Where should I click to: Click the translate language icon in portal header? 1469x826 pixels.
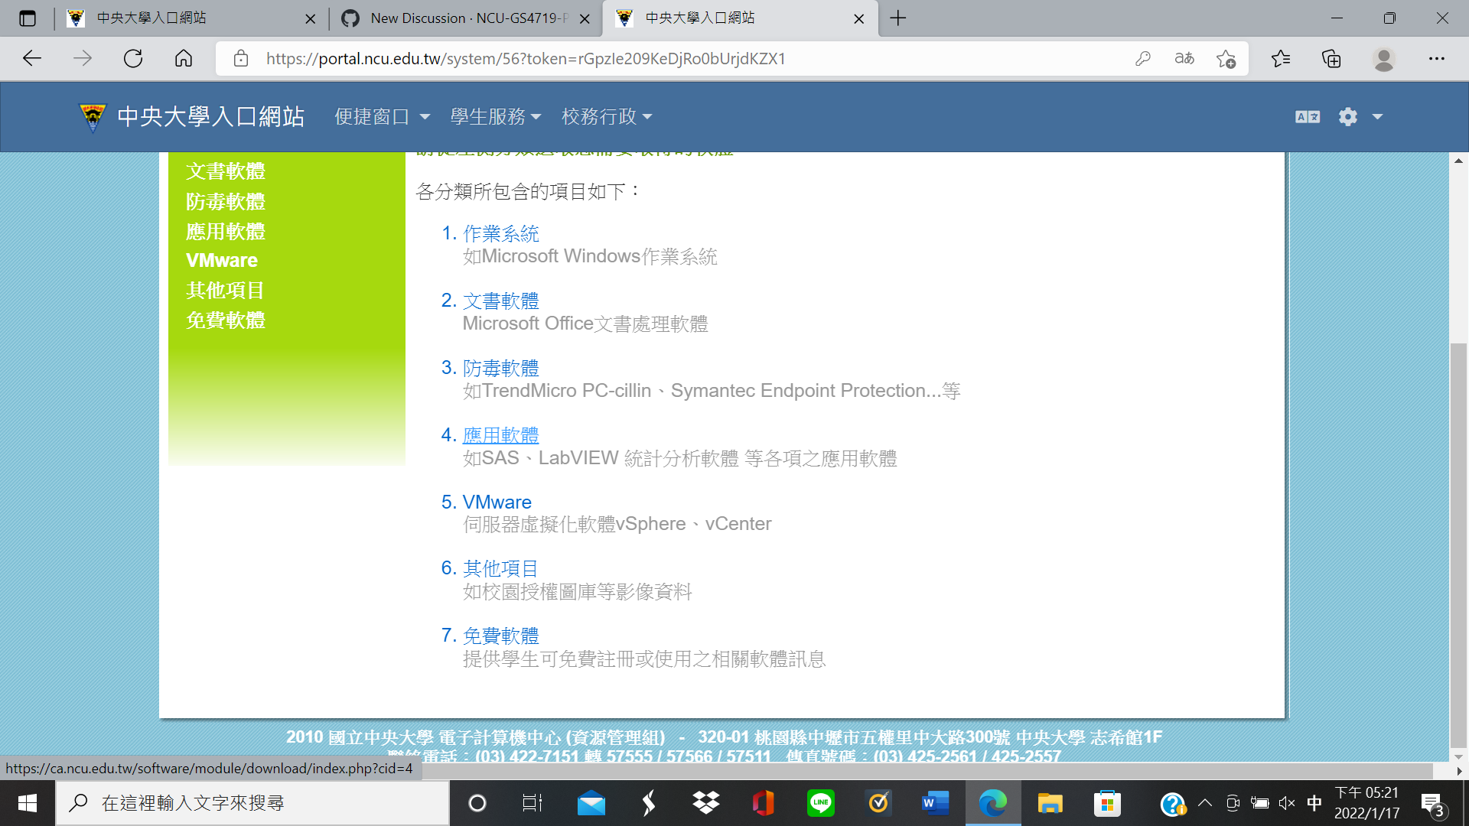coord(1307,116)
